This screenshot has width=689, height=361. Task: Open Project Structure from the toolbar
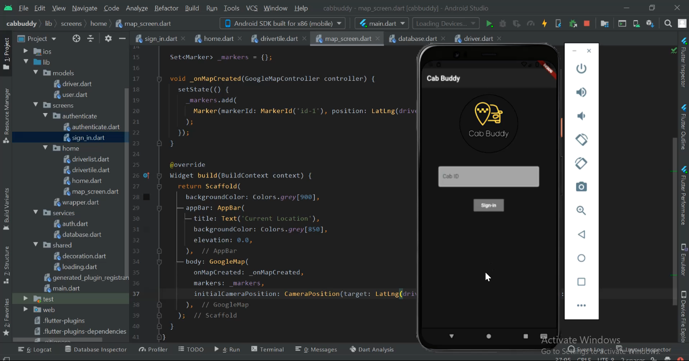pos(605,24)
